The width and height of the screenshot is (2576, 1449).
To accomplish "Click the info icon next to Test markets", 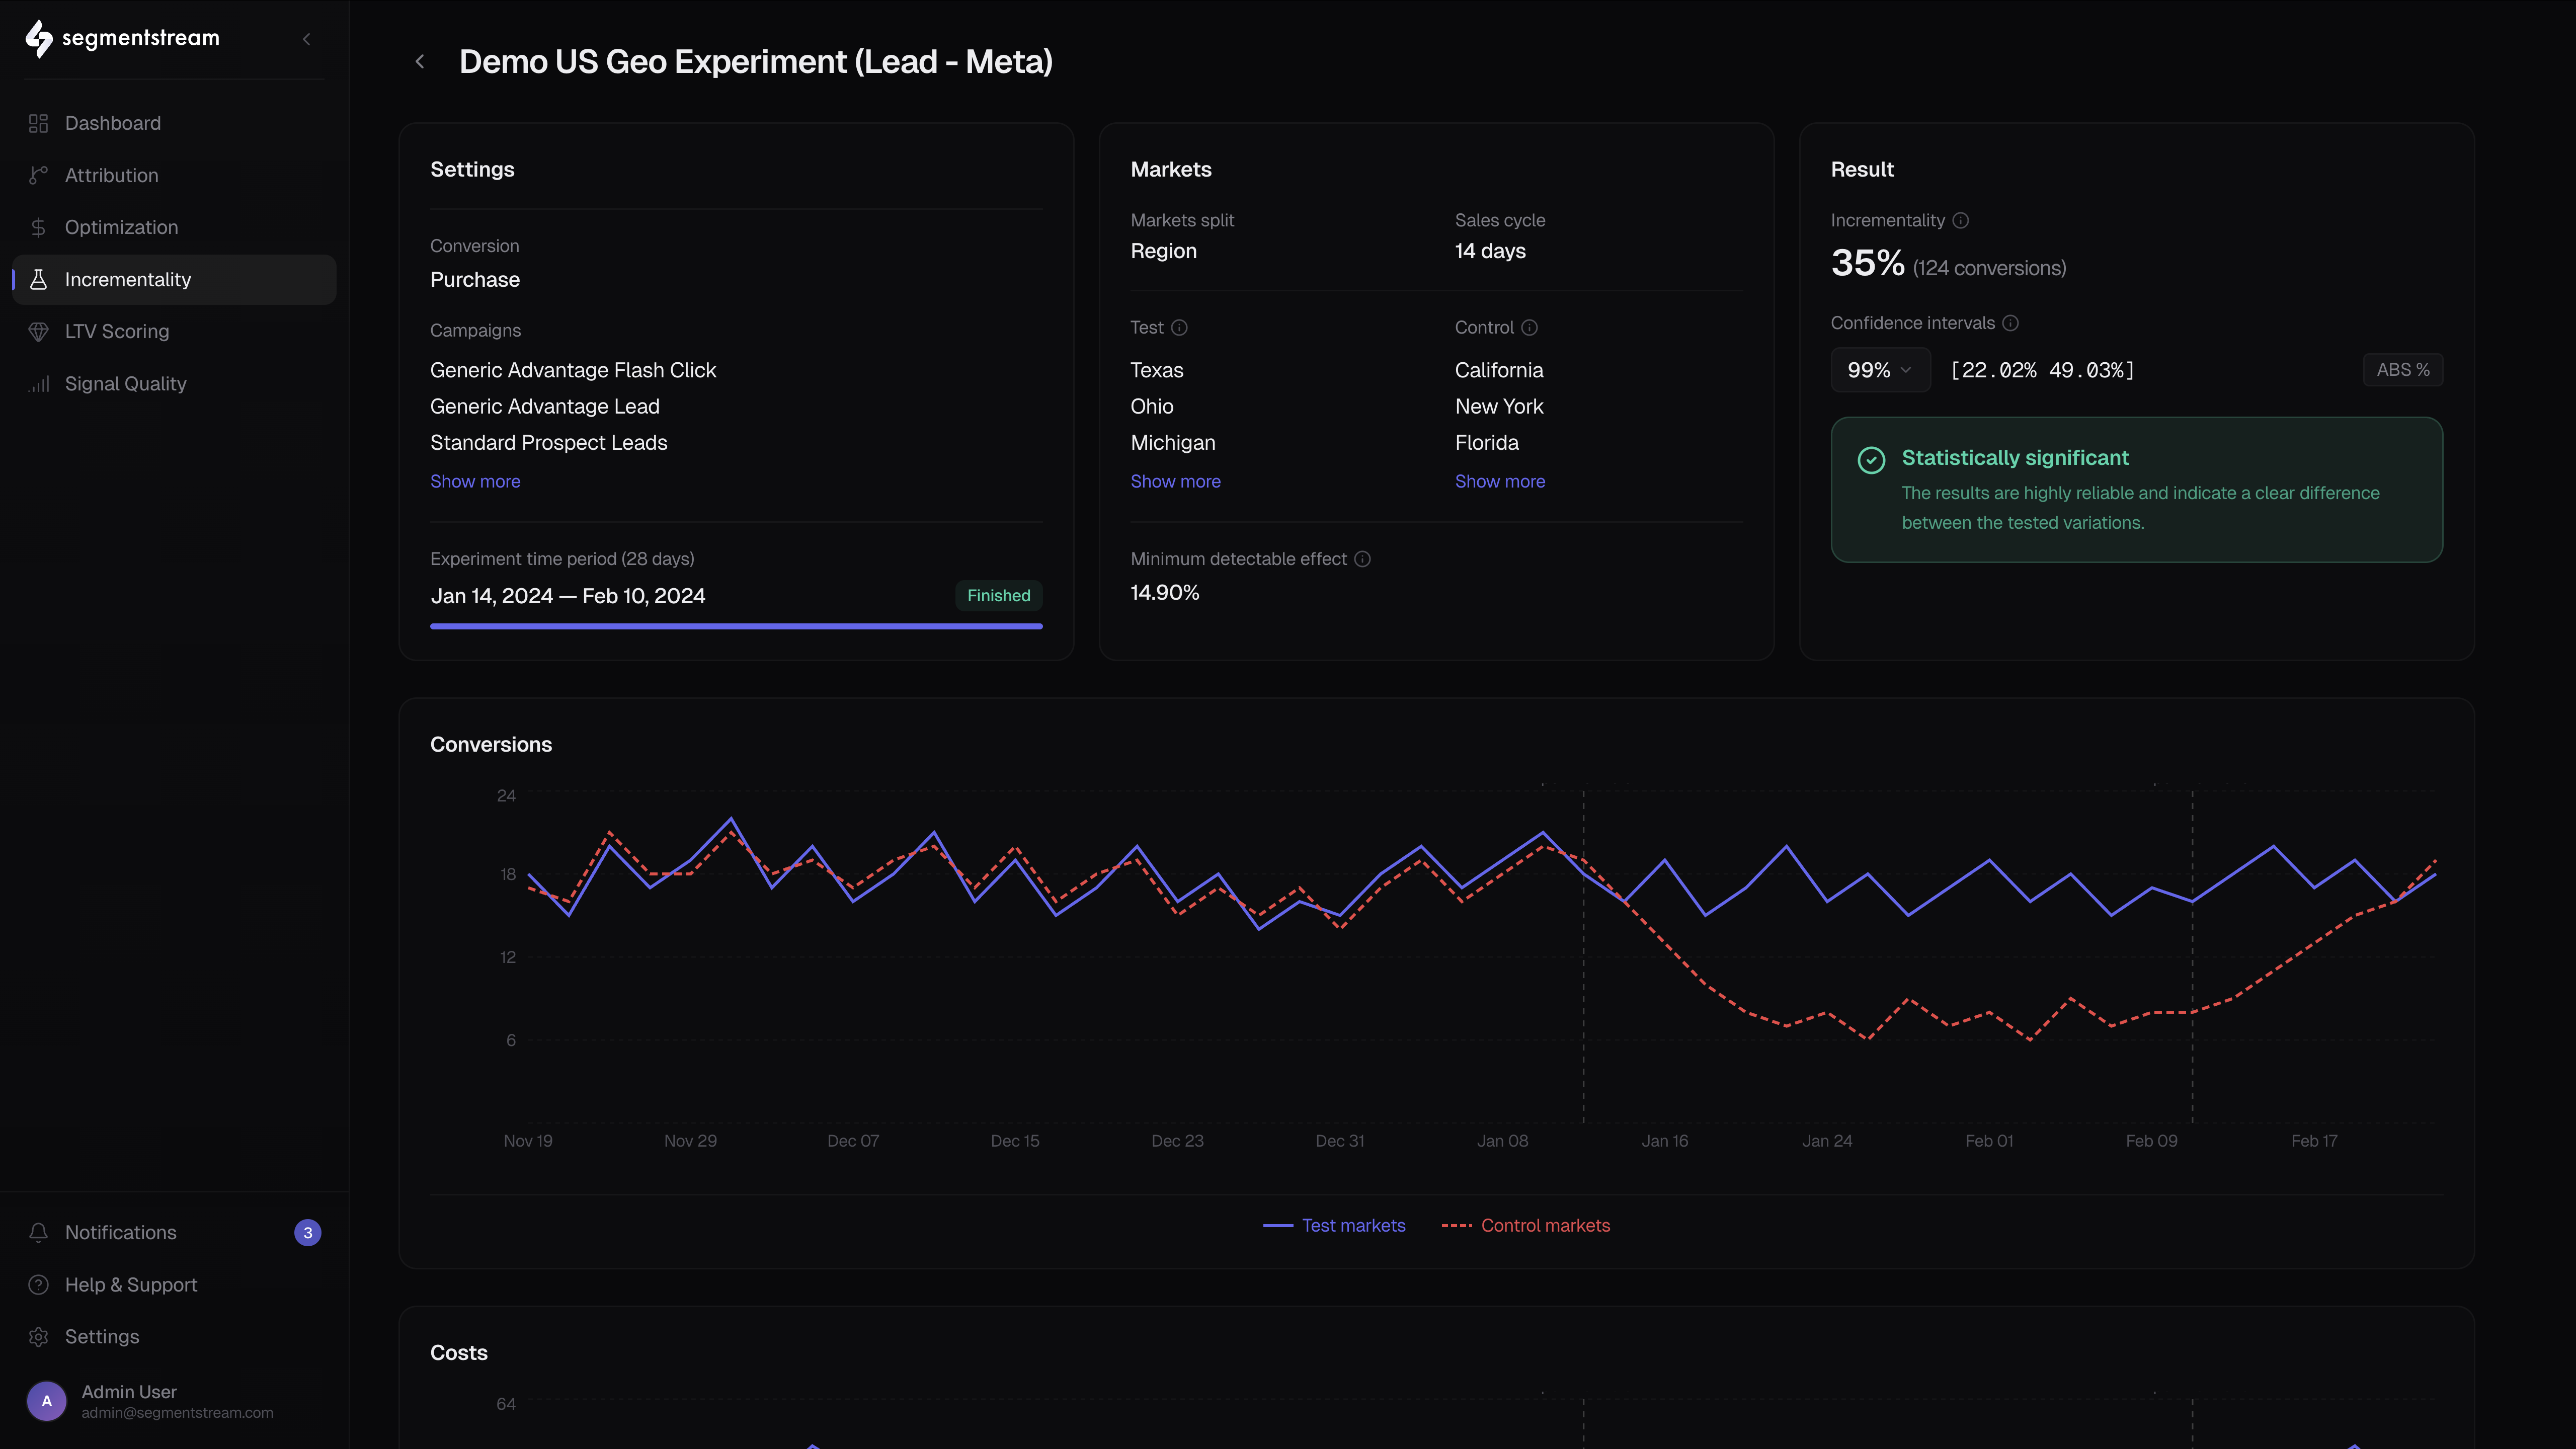I will click(1179, 327).
